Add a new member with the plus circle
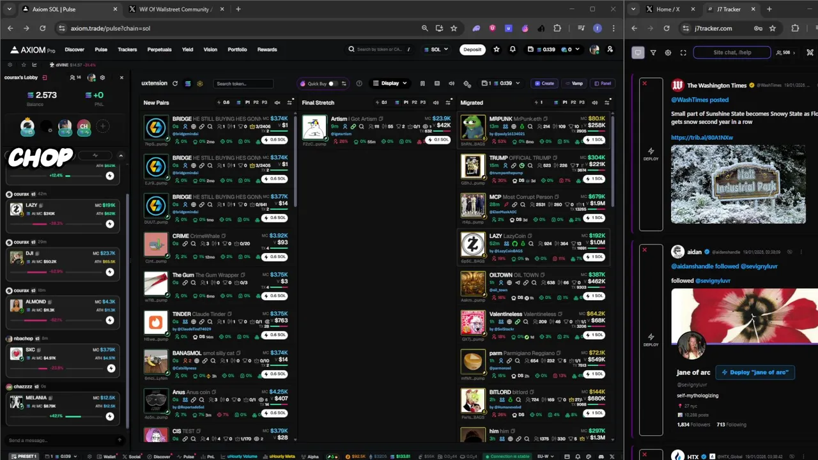This screenshot has height=460, width=818. coord(102,126)
